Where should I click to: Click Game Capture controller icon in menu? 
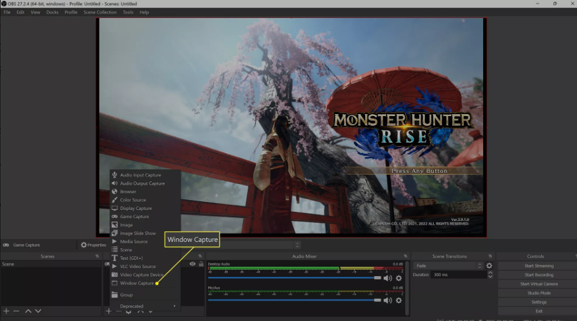[114, 217]
